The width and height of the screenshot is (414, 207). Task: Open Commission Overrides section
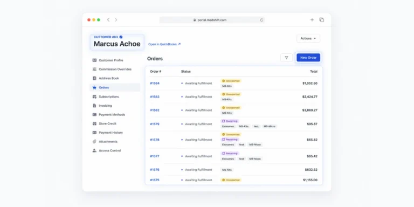[115, 69]
